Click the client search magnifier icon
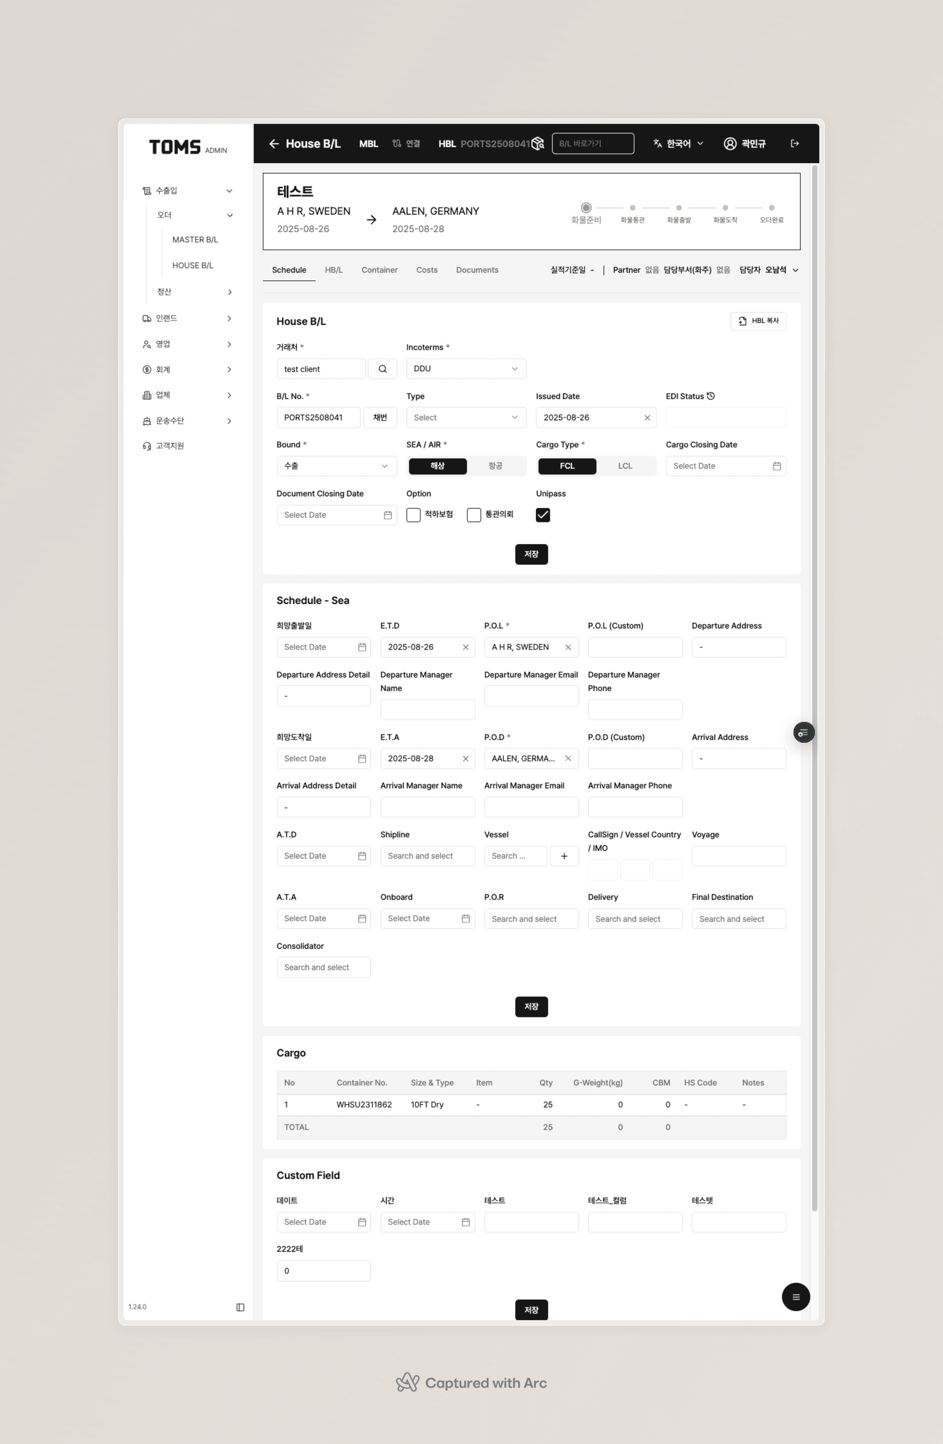This screenshot has width=943, height=1444. pyautogui.click(x=382, y=369)
